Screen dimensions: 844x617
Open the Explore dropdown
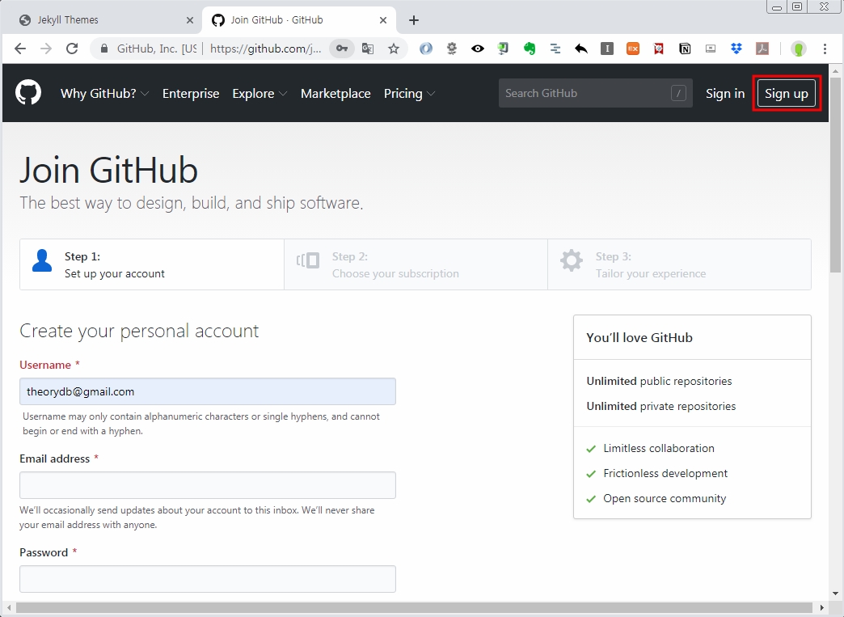coord(260,93)
